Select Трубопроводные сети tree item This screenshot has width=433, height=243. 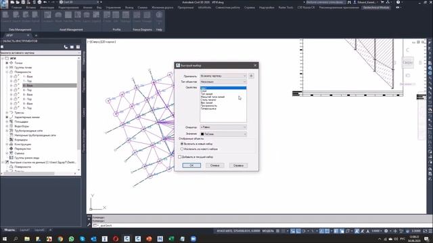(28, 131)
